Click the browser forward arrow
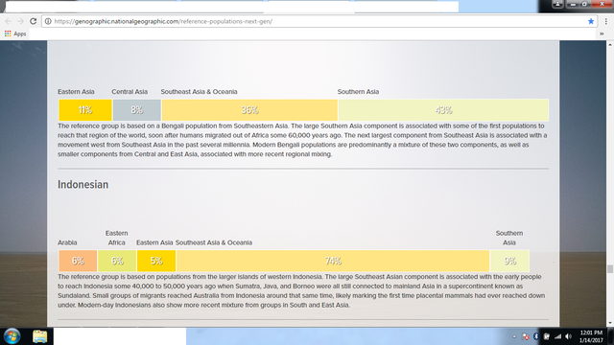Screen dimensions: 614x345 point(21,21)
